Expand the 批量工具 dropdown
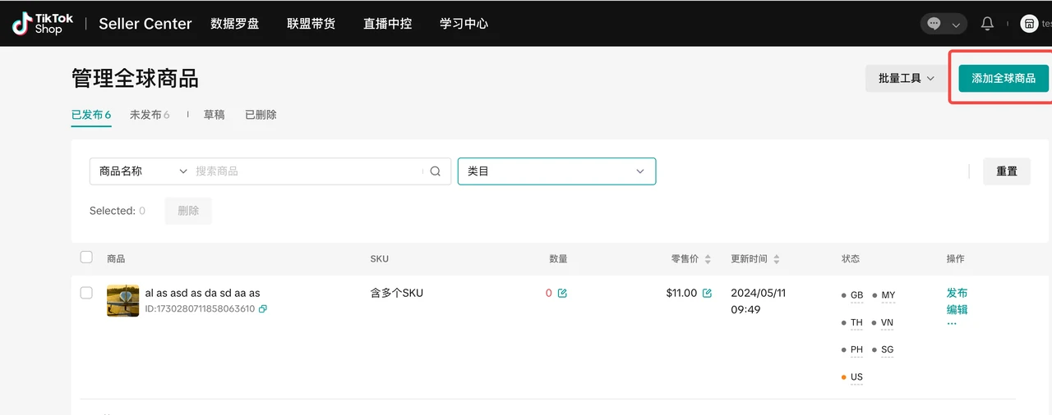The image size is (1052, 415). click(x=907, y=79)
